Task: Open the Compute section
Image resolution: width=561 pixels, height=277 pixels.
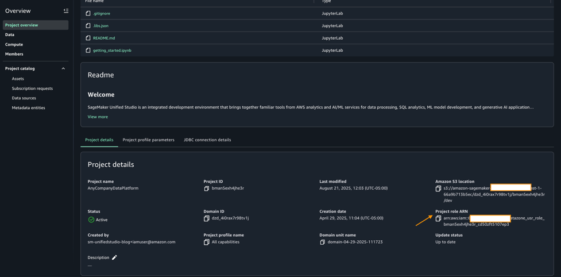Action: [x=14, y=44]
